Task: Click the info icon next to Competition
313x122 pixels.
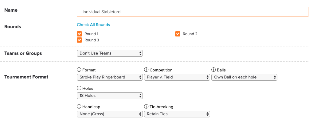Action: click(146, 70)
